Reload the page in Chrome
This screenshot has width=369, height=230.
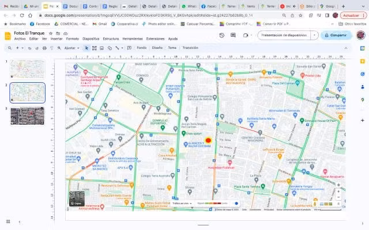point(22,16)
